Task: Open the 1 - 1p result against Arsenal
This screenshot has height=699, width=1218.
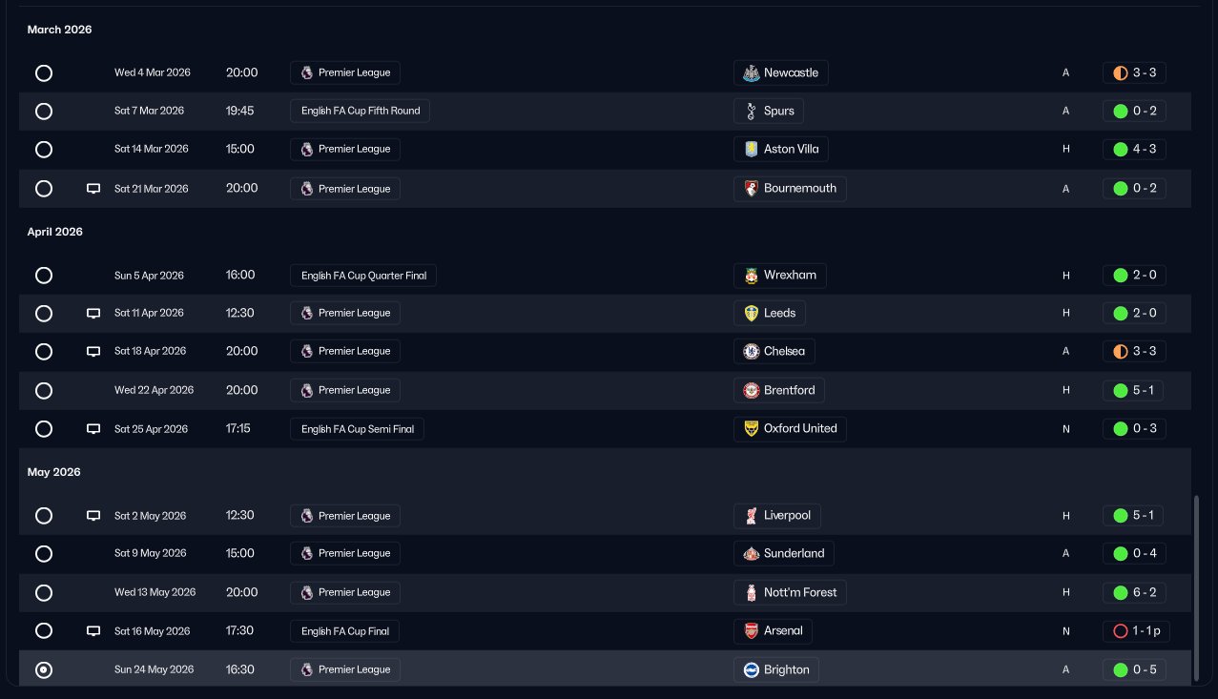Action: coord(1136,631)
